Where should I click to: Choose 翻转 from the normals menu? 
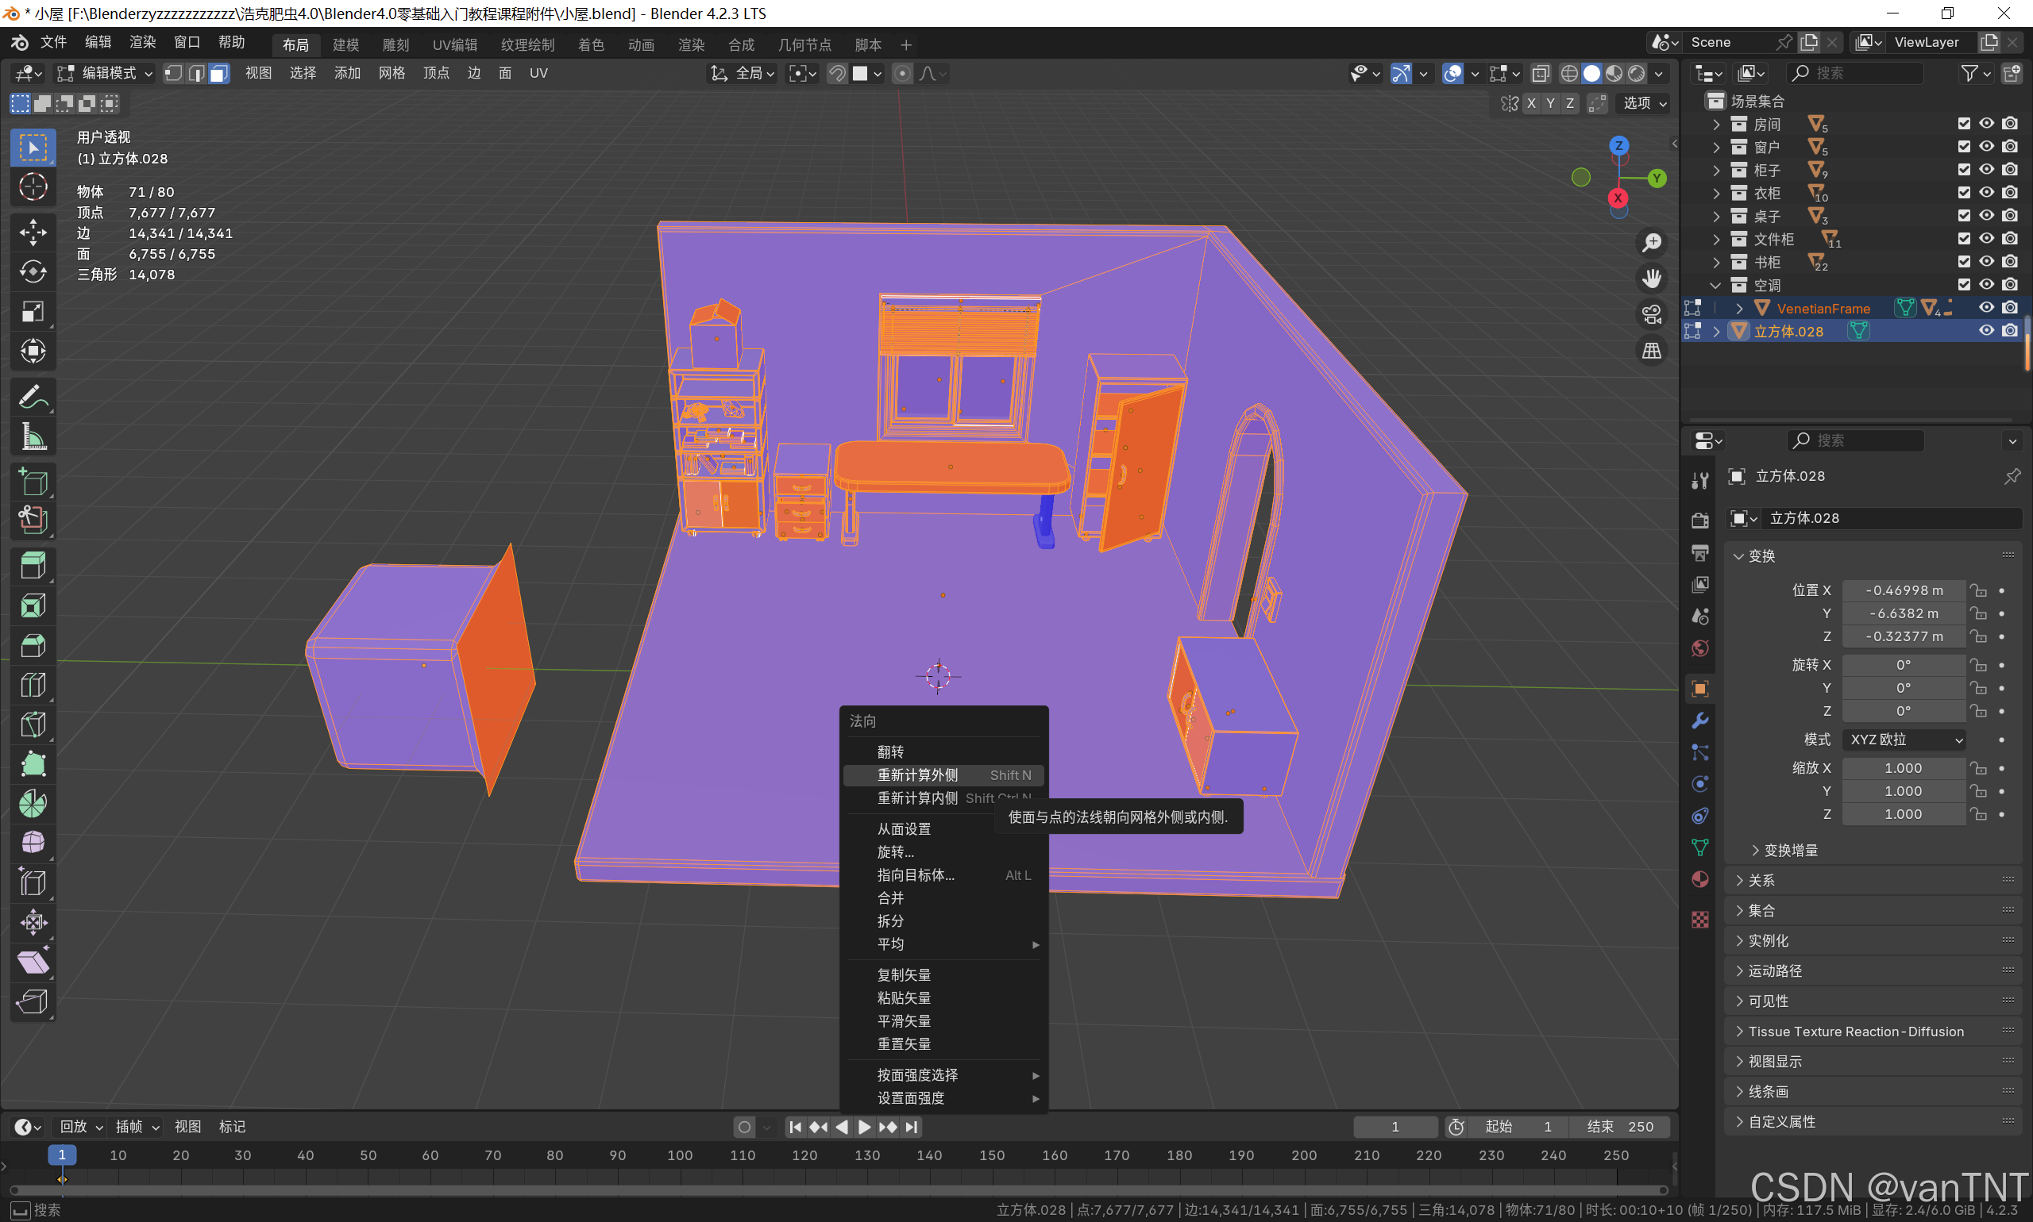(x=890, y=751)
